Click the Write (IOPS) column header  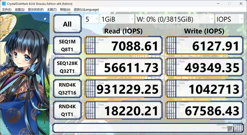(204, 31)
